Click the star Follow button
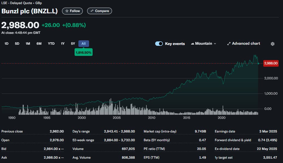This screenshot has width=283, height=163. 72,11
